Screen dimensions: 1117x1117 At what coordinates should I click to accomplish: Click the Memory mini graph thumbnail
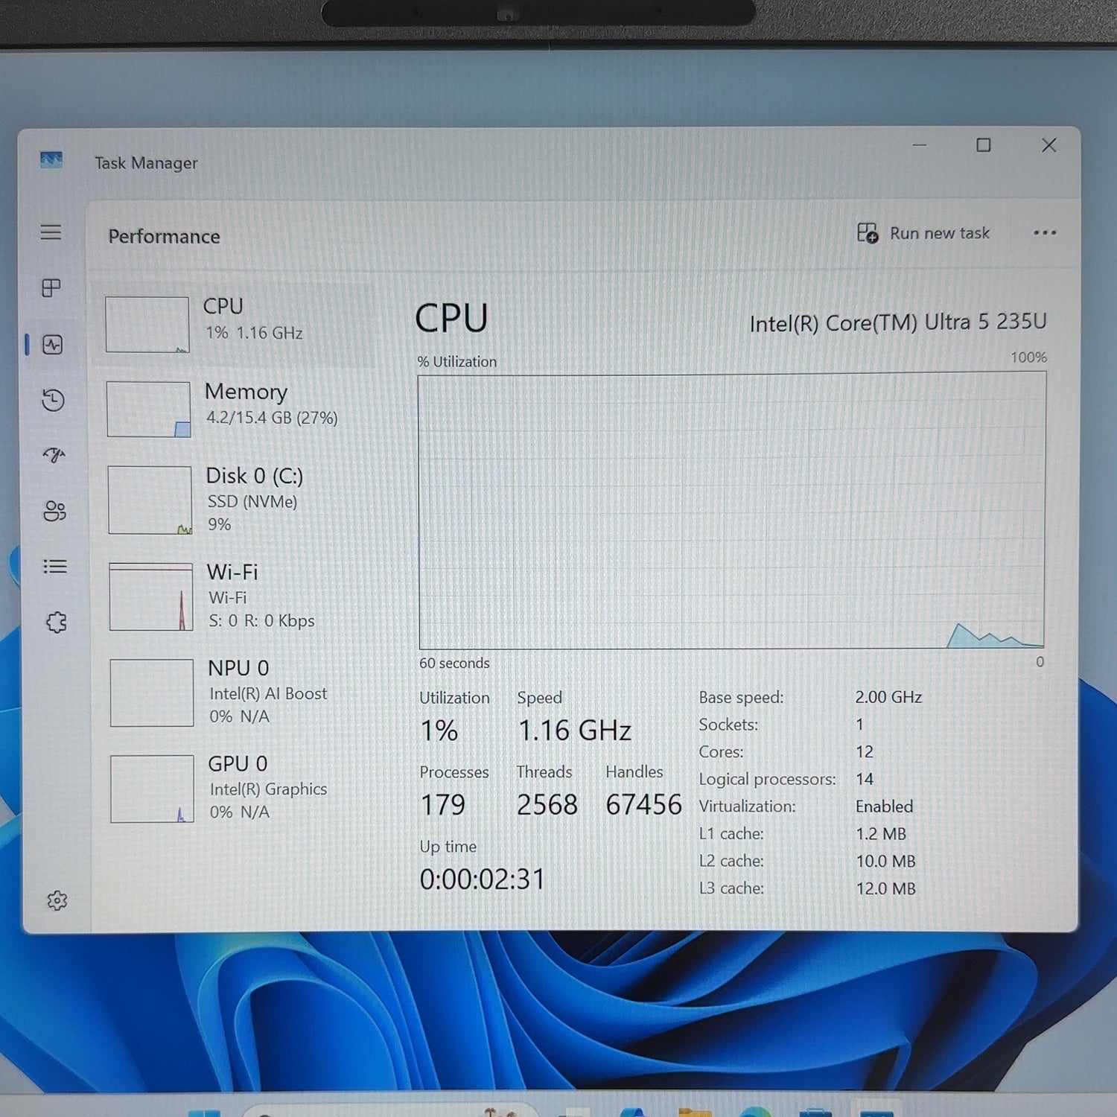148,409
